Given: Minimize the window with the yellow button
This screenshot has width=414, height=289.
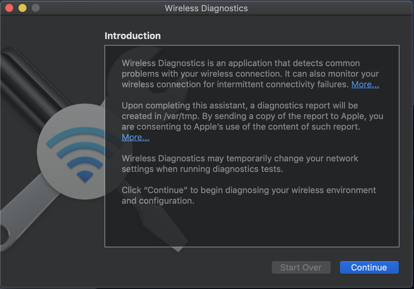Looking at the screenshot, I should coord(22,8).
